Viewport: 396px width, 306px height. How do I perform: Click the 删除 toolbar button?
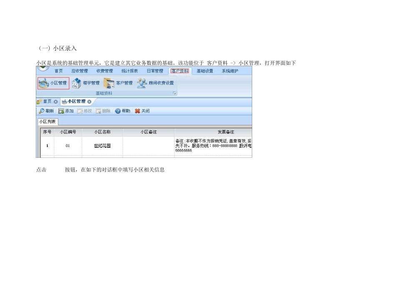click(x=103, y=111)
